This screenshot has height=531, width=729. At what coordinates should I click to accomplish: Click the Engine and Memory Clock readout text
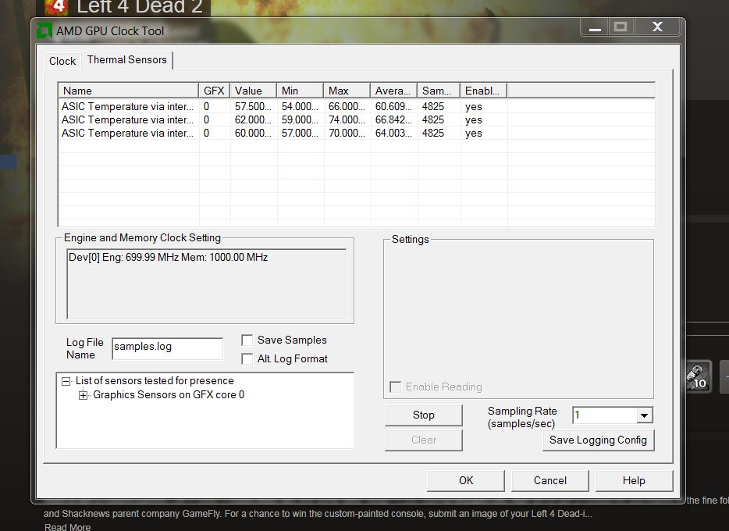pos(168,257)
